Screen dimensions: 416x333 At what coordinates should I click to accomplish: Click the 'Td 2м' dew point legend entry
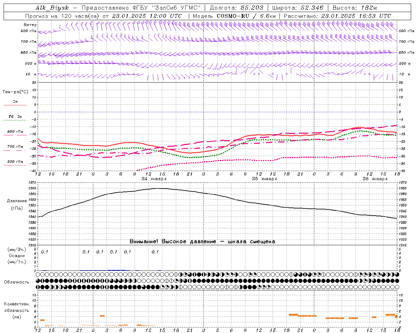point(15,118)
